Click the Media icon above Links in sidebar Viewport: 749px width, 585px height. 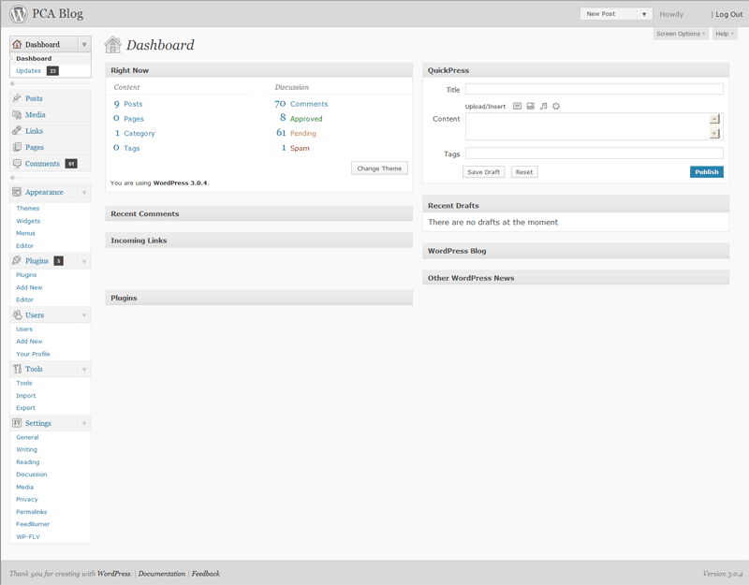pos(17,114)
